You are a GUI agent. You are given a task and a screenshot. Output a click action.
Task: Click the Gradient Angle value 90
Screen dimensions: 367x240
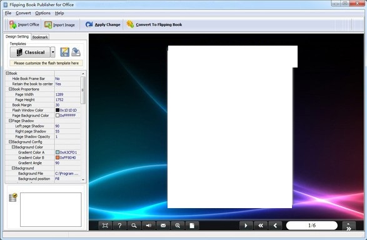point(68,162)
